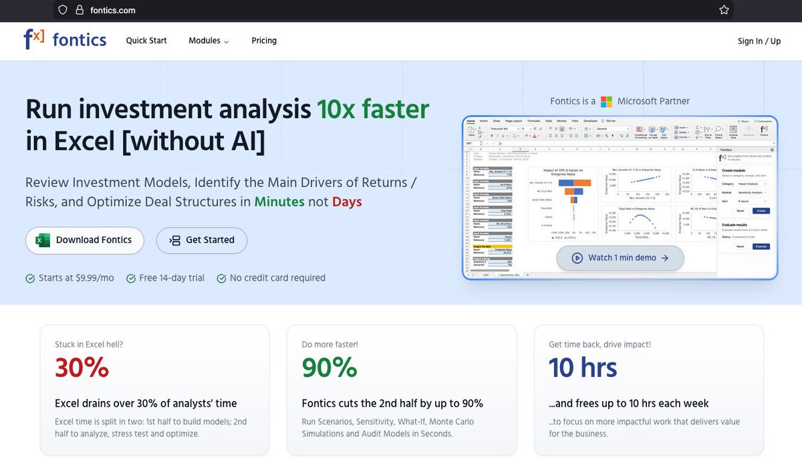
Task: Click the fontics logo icon
Action: [34, 40]
